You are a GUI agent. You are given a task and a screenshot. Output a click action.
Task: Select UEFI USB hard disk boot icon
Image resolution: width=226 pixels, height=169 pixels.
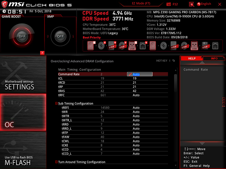pyautogui.click(x=112, y=46)
